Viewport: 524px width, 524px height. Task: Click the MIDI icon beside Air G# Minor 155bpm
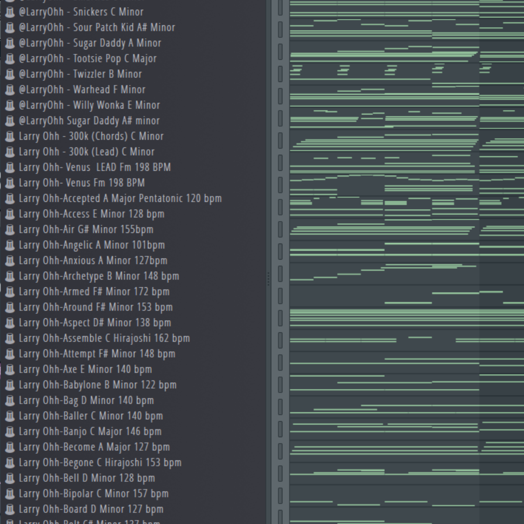pos(10,229)
